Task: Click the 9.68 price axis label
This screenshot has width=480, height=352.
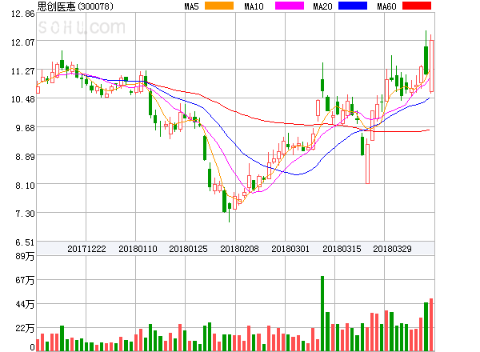Action: point(25,128)
